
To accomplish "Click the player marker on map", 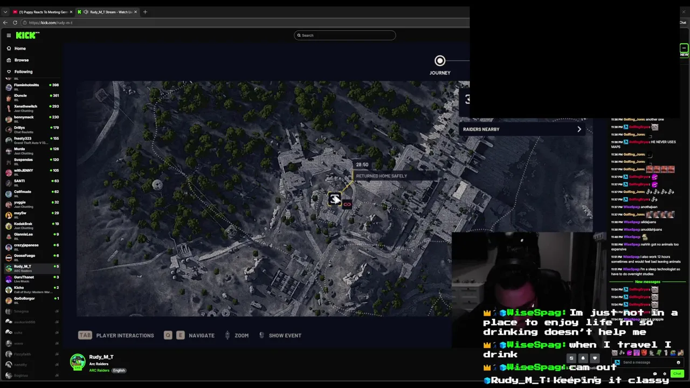I will point(335,199).
